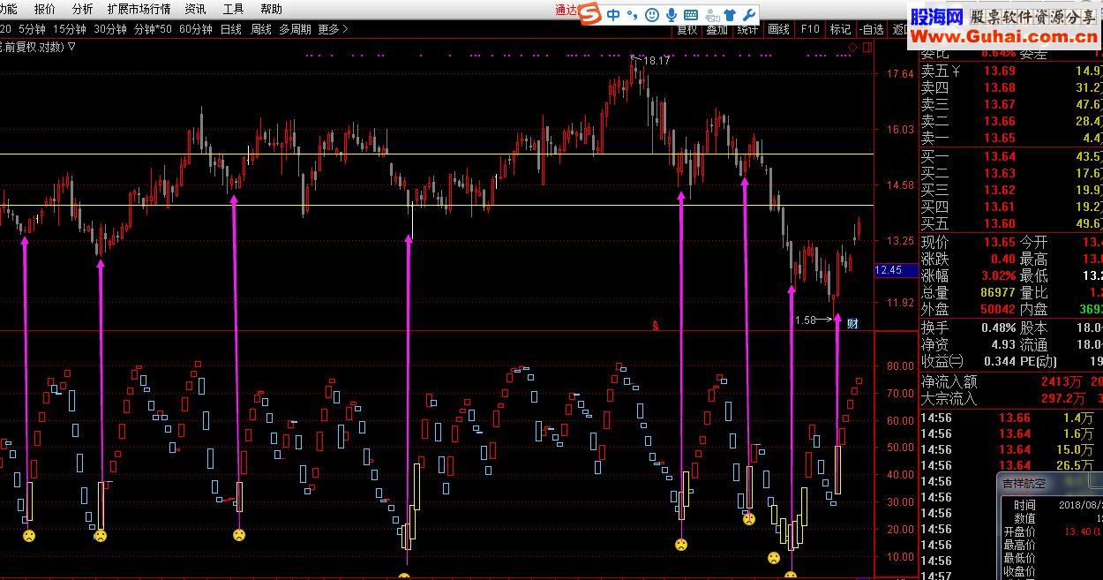The image size is (1103, 580).
Task: Open the 资讯 menu
Action: click(x=195, y=9)
